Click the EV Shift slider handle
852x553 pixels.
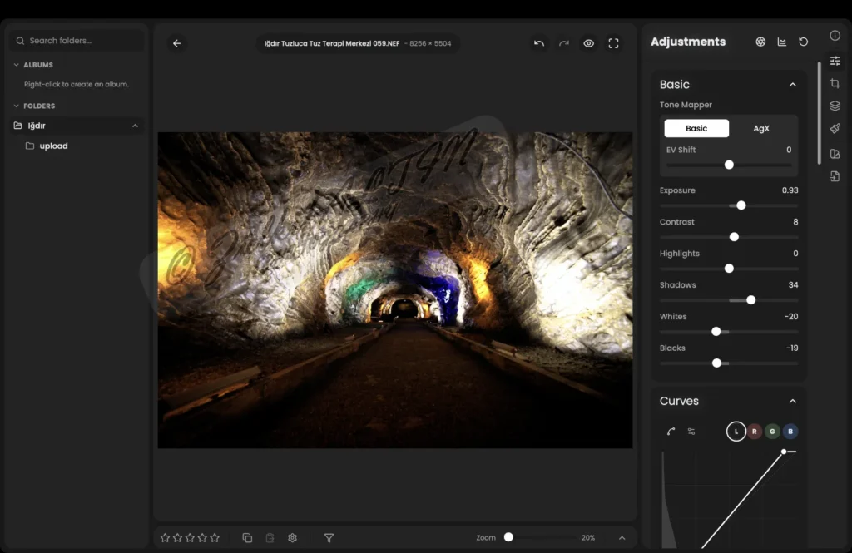pos(729,165)
